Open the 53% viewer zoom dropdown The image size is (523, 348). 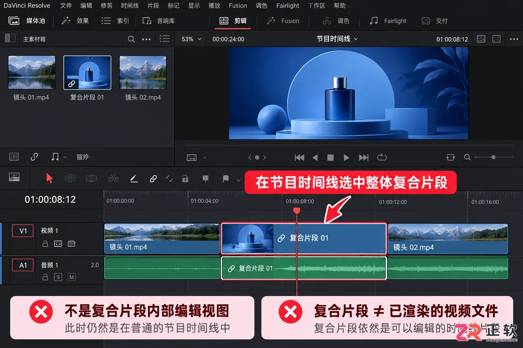coord(191,39)
